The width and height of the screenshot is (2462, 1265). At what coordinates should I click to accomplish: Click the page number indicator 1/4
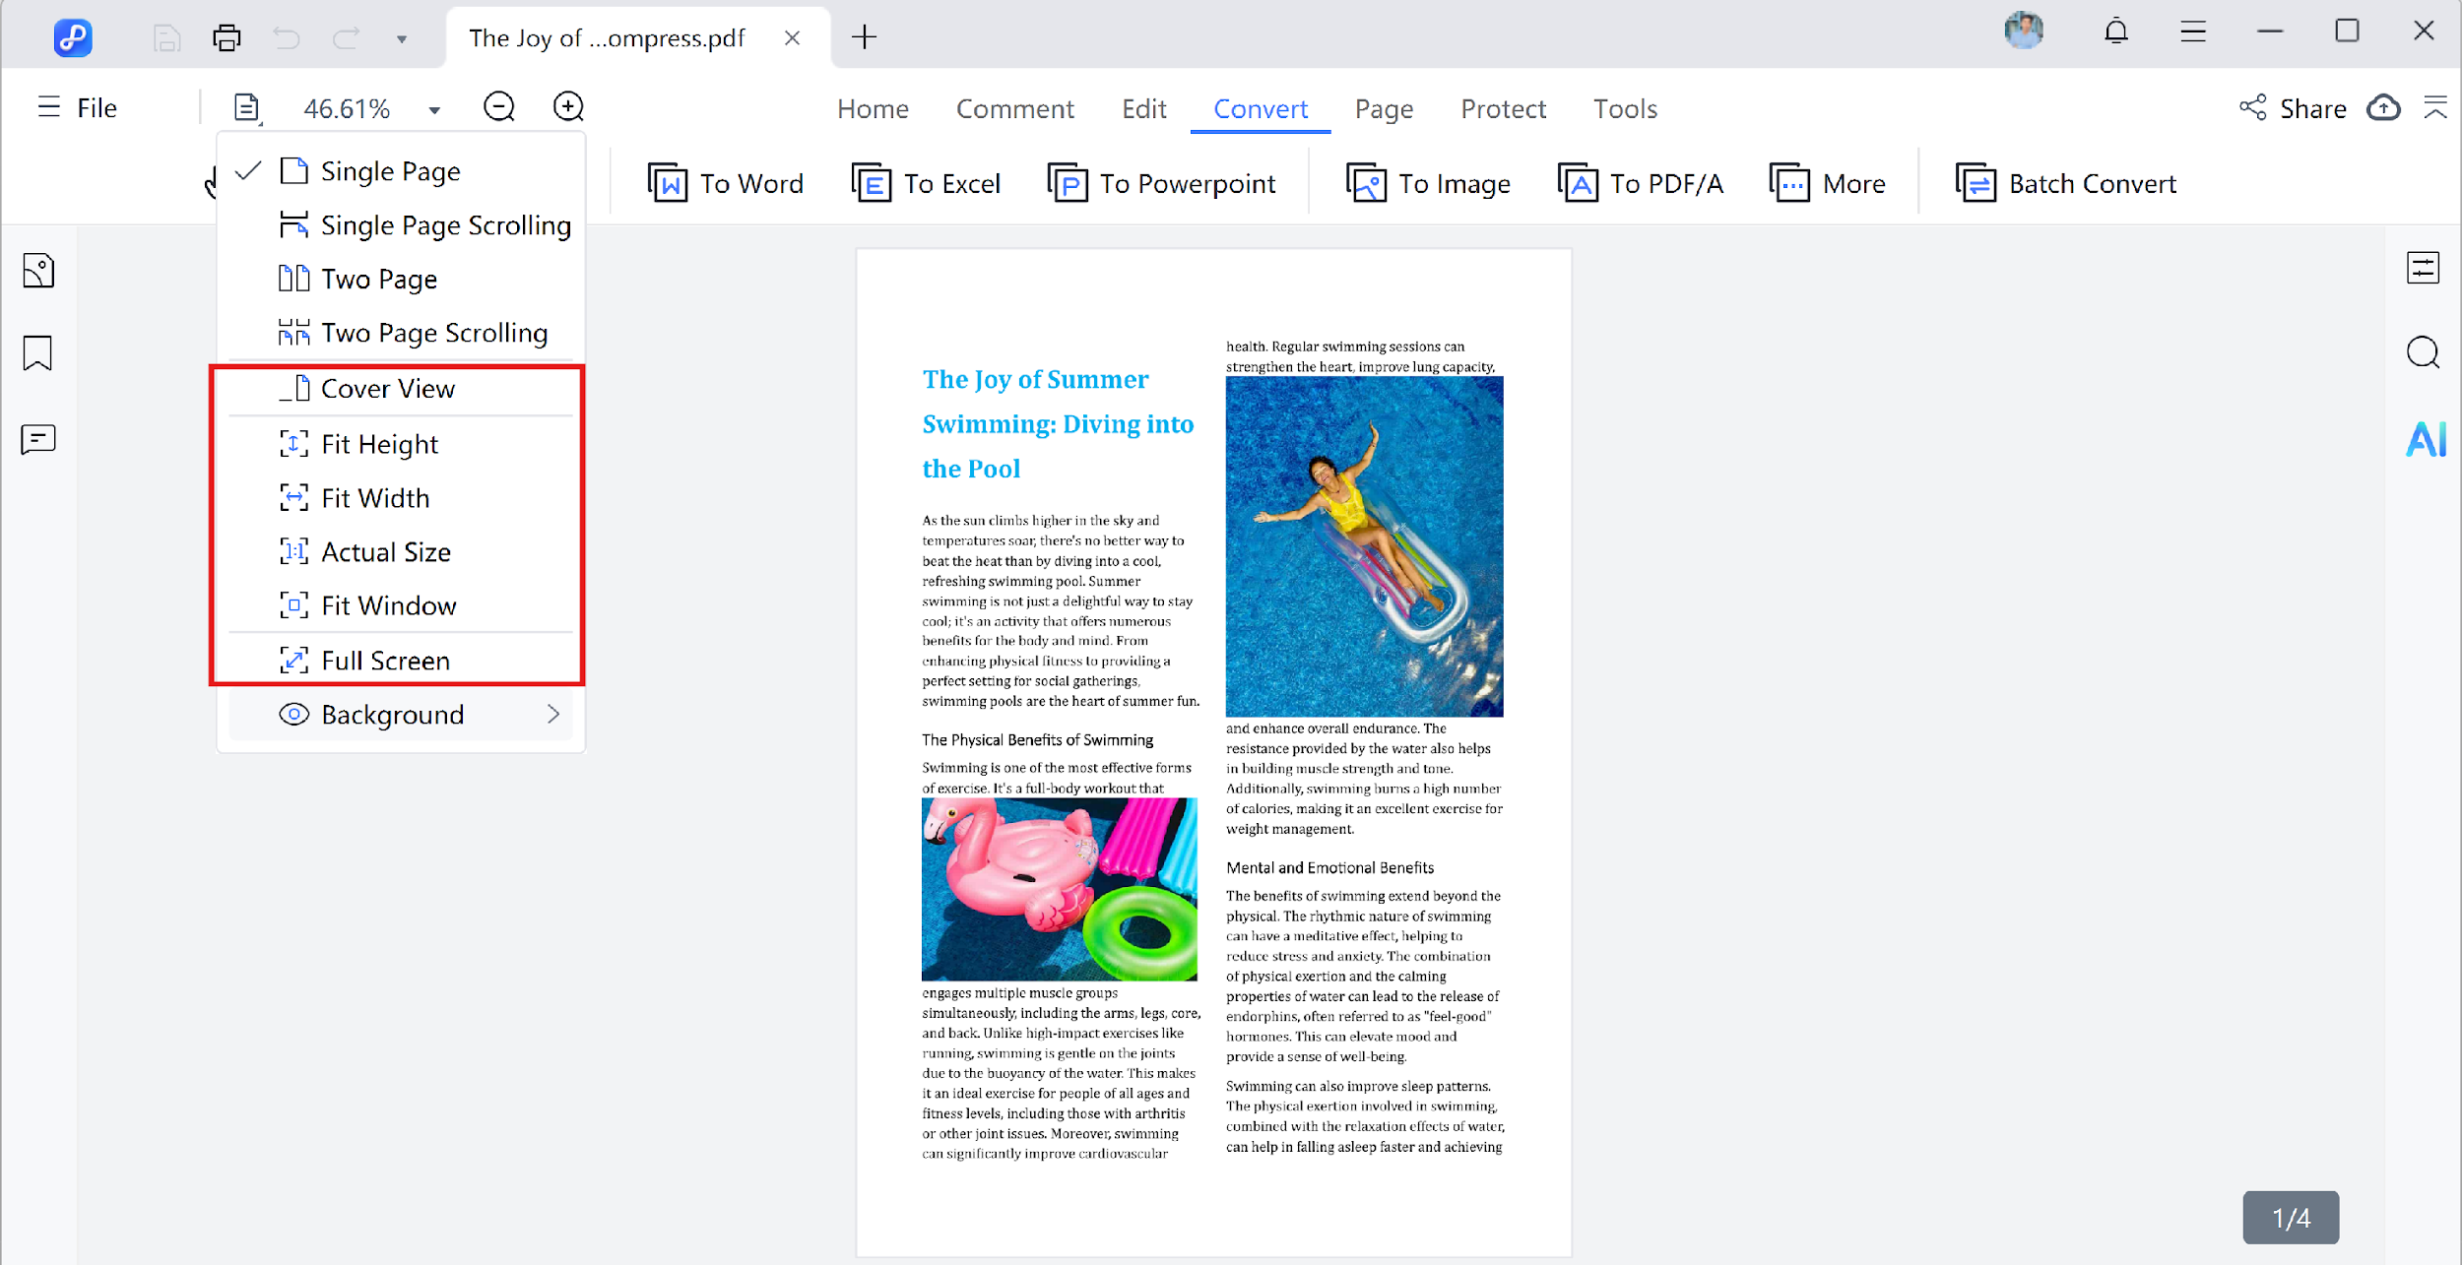tap(2290, 1218)
